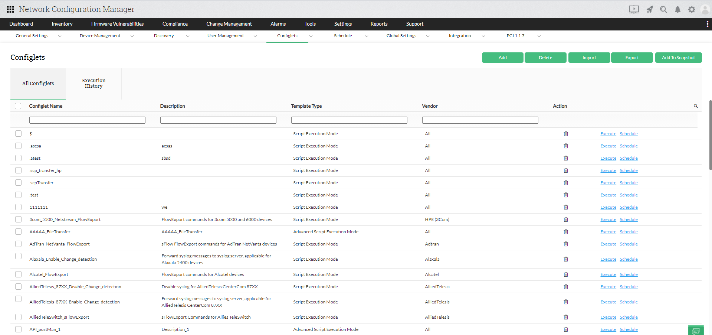Click the video training icon in top bar
712x335 pixels.
tap(633, 10)
